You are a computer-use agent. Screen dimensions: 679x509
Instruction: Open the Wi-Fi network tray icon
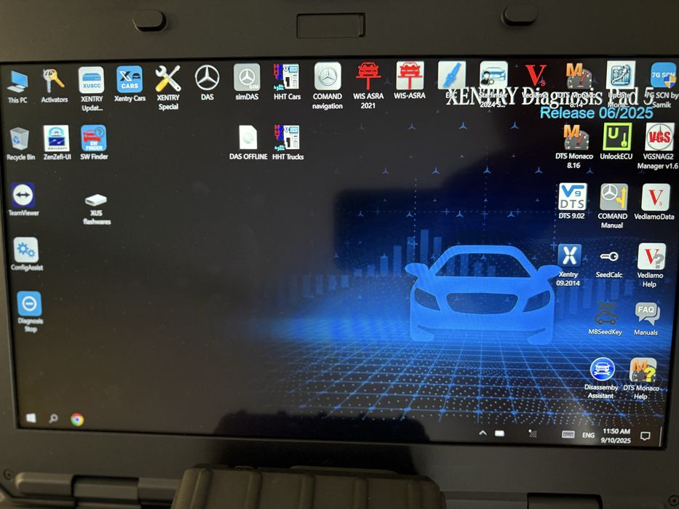point(533,433)
